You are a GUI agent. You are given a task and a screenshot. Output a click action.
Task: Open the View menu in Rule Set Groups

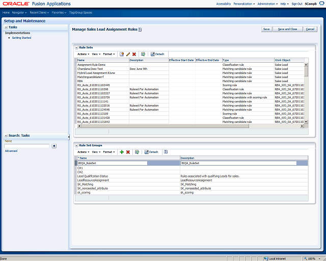tap(96, 152)
